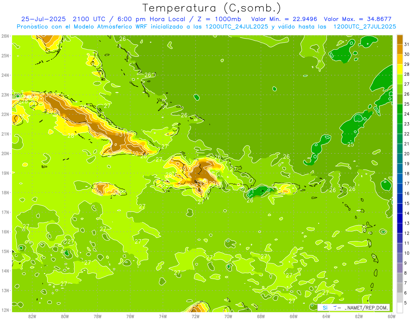
Task: Click the latitude label "17N"
Action: click(x=5, y=212)
